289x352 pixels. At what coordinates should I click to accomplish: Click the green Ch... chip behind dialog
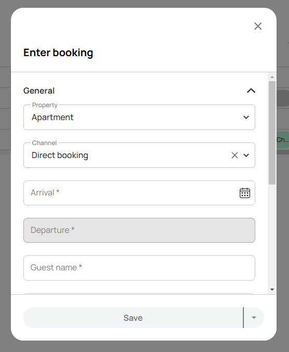[x=282, y=140]
